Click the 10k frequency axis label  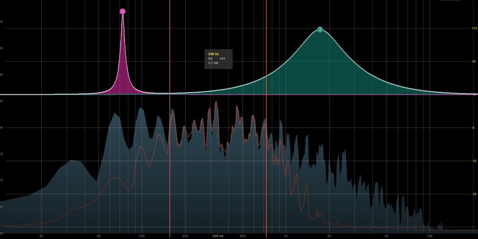pos(430,236)
